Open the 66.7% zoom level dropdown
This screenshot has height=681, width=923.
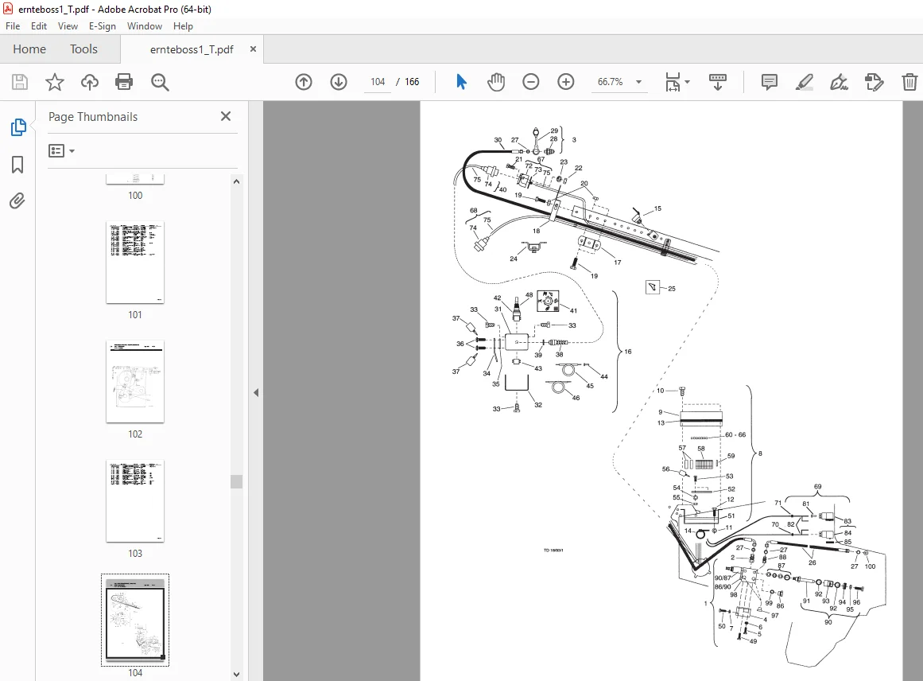(619, 82)
